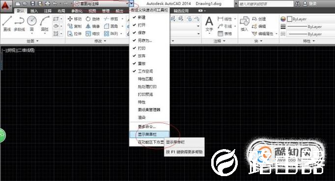Choose 在功能区下方显示 in the menu
335x181 pixels.
click(x=149, y=142)
